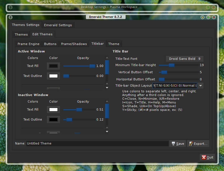Click the red X Quit icon
The image size is (224, 171).
(204, 157)
